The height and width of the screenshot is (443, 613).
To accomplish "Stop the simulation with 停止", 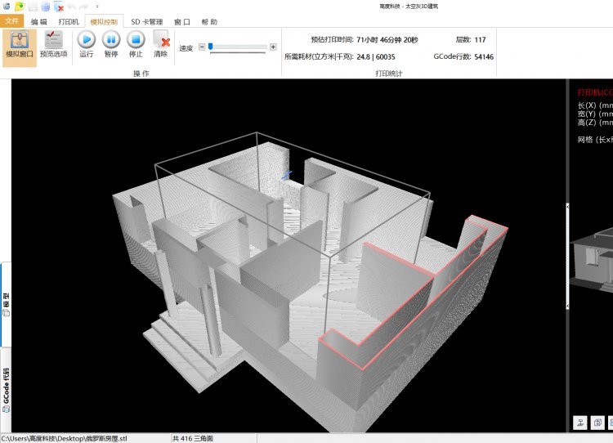I will coord(136,44).
